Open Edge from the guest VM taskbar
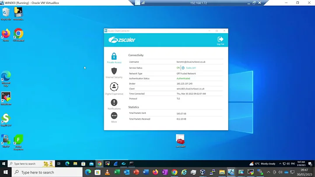This screenshot has height=177, width=315. 67,163
